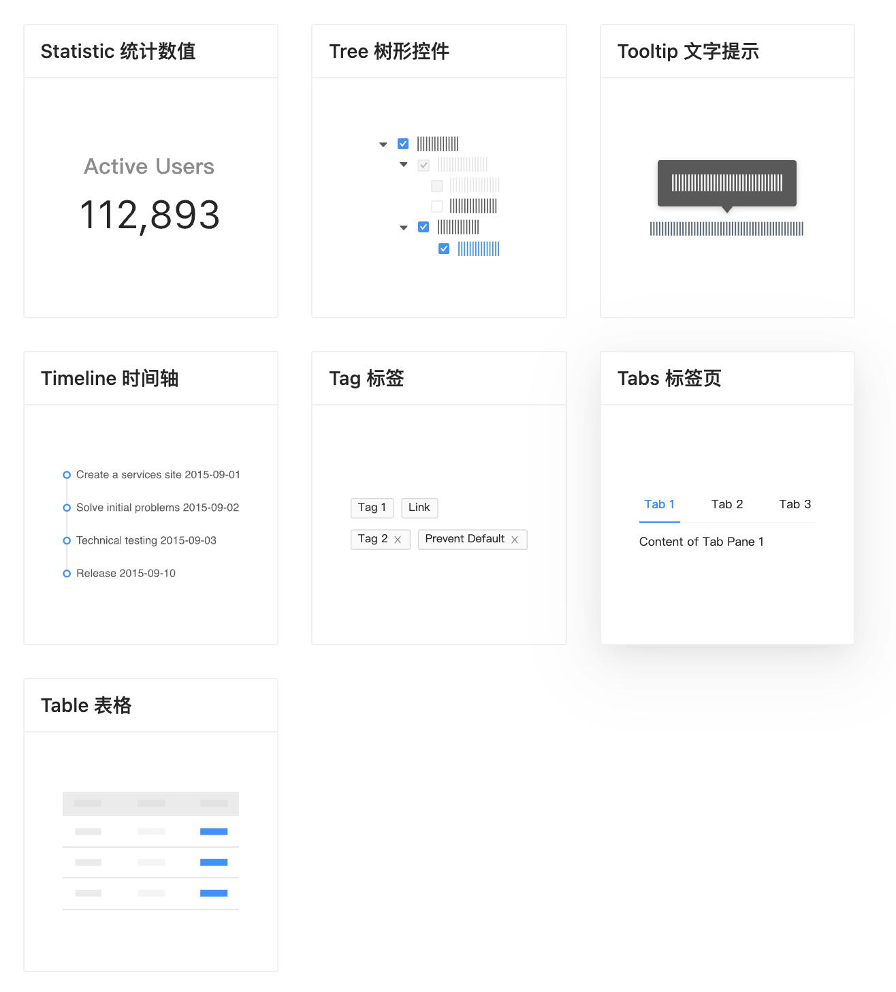Click Active Users statistic title
This screenshot has width=896, height=992.
(x=149, y=166)
